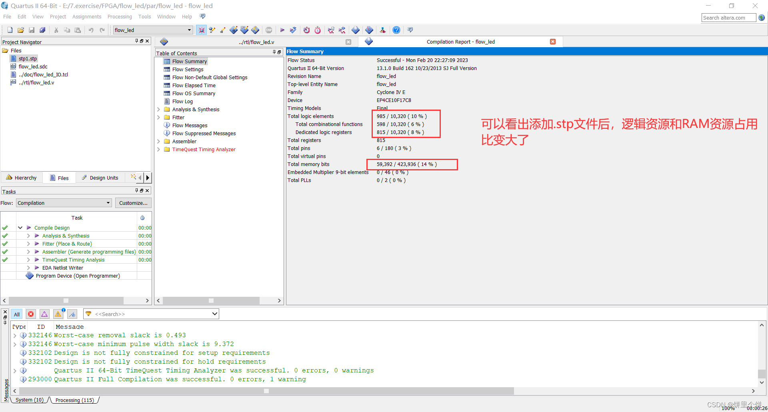Select Flow Log in Table of Contents
768x412 pixels.
point(182,101)
